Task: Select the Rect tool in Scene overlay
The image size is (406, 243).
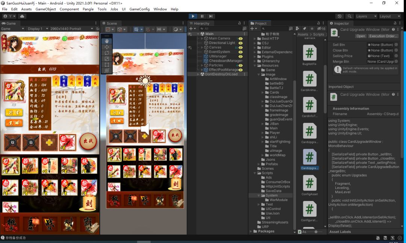Action: coord(107,65)
